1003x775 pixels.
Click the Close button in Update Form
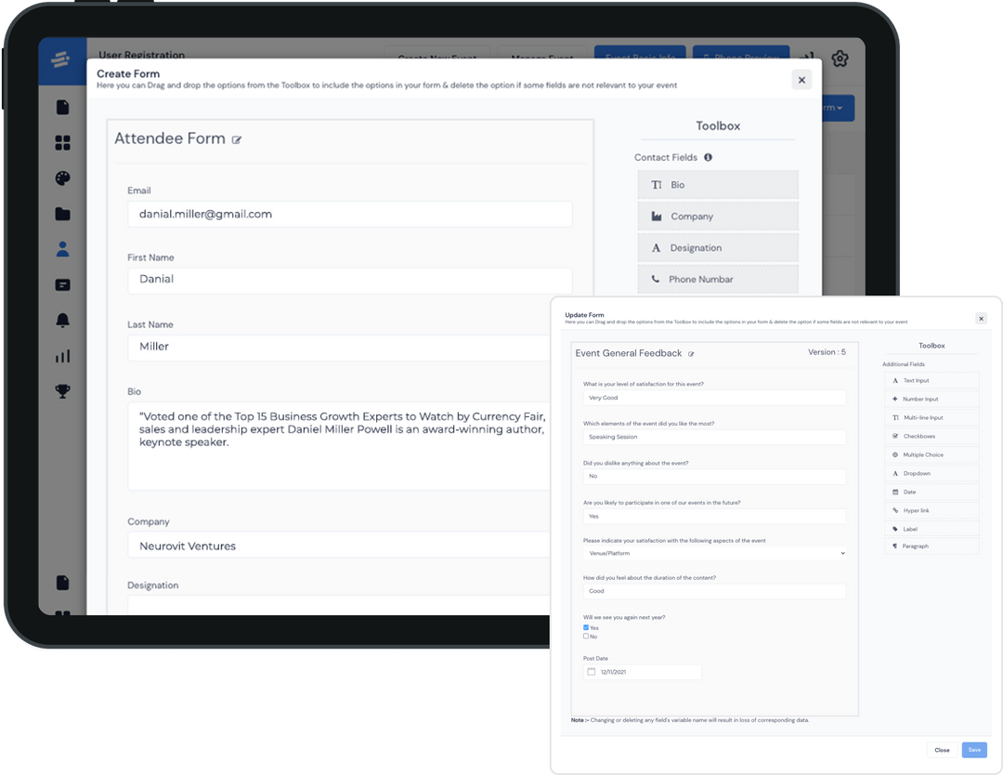[x=942, y=750]
